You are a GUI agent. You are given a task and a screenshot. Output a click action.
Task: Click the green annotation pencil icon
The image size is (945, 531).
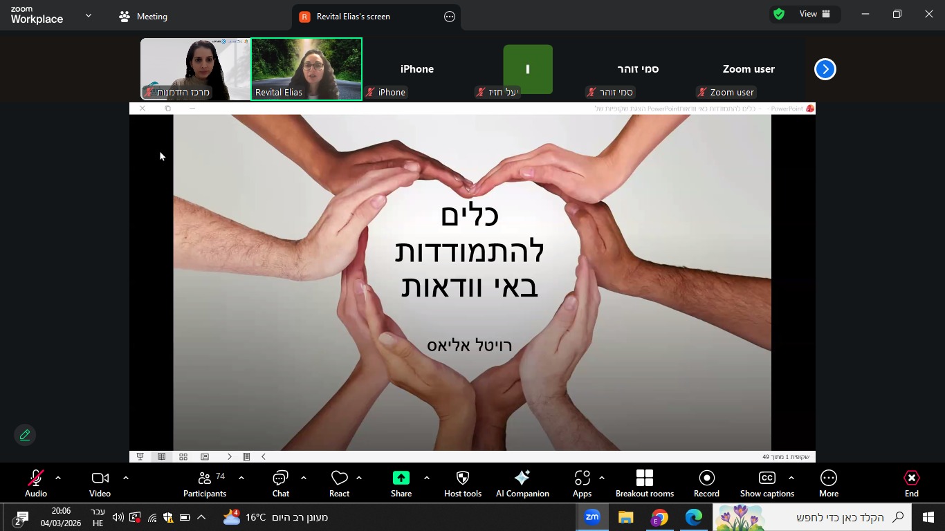(25, 435)
